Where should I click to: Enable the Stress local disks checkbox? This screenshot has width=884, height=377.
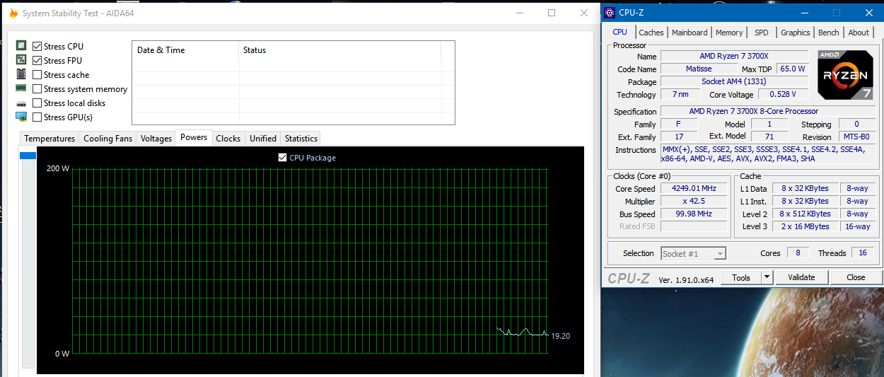(37, 103)
